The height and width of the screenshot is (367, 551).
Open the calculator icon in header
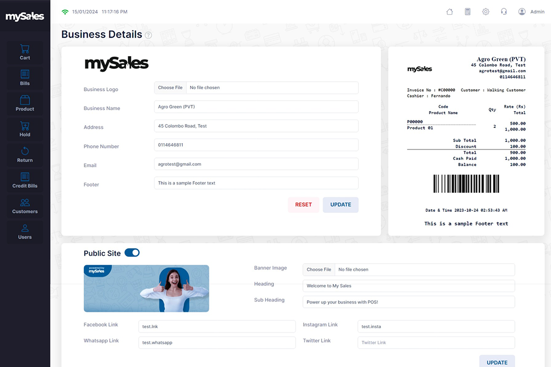468,12
